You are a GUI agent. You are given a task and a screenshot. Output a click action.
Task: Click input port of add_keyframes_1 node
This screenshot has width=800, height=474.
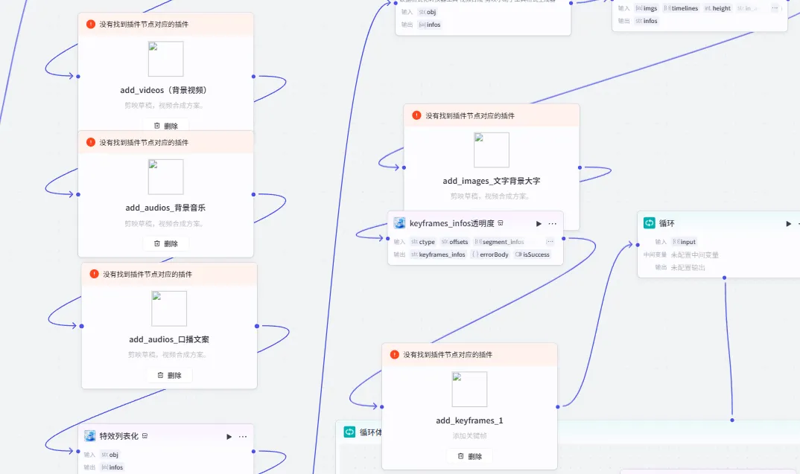(382, 407)
